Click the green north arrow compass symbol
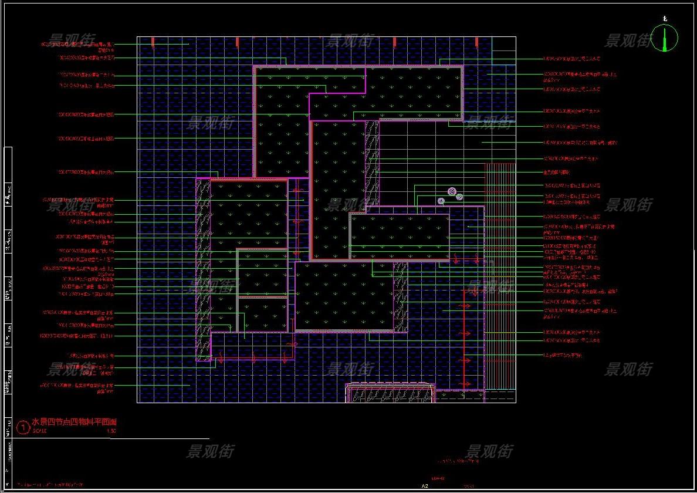Image resolution: width=697 pixels, height=493 pixels. tap(665, 39)
